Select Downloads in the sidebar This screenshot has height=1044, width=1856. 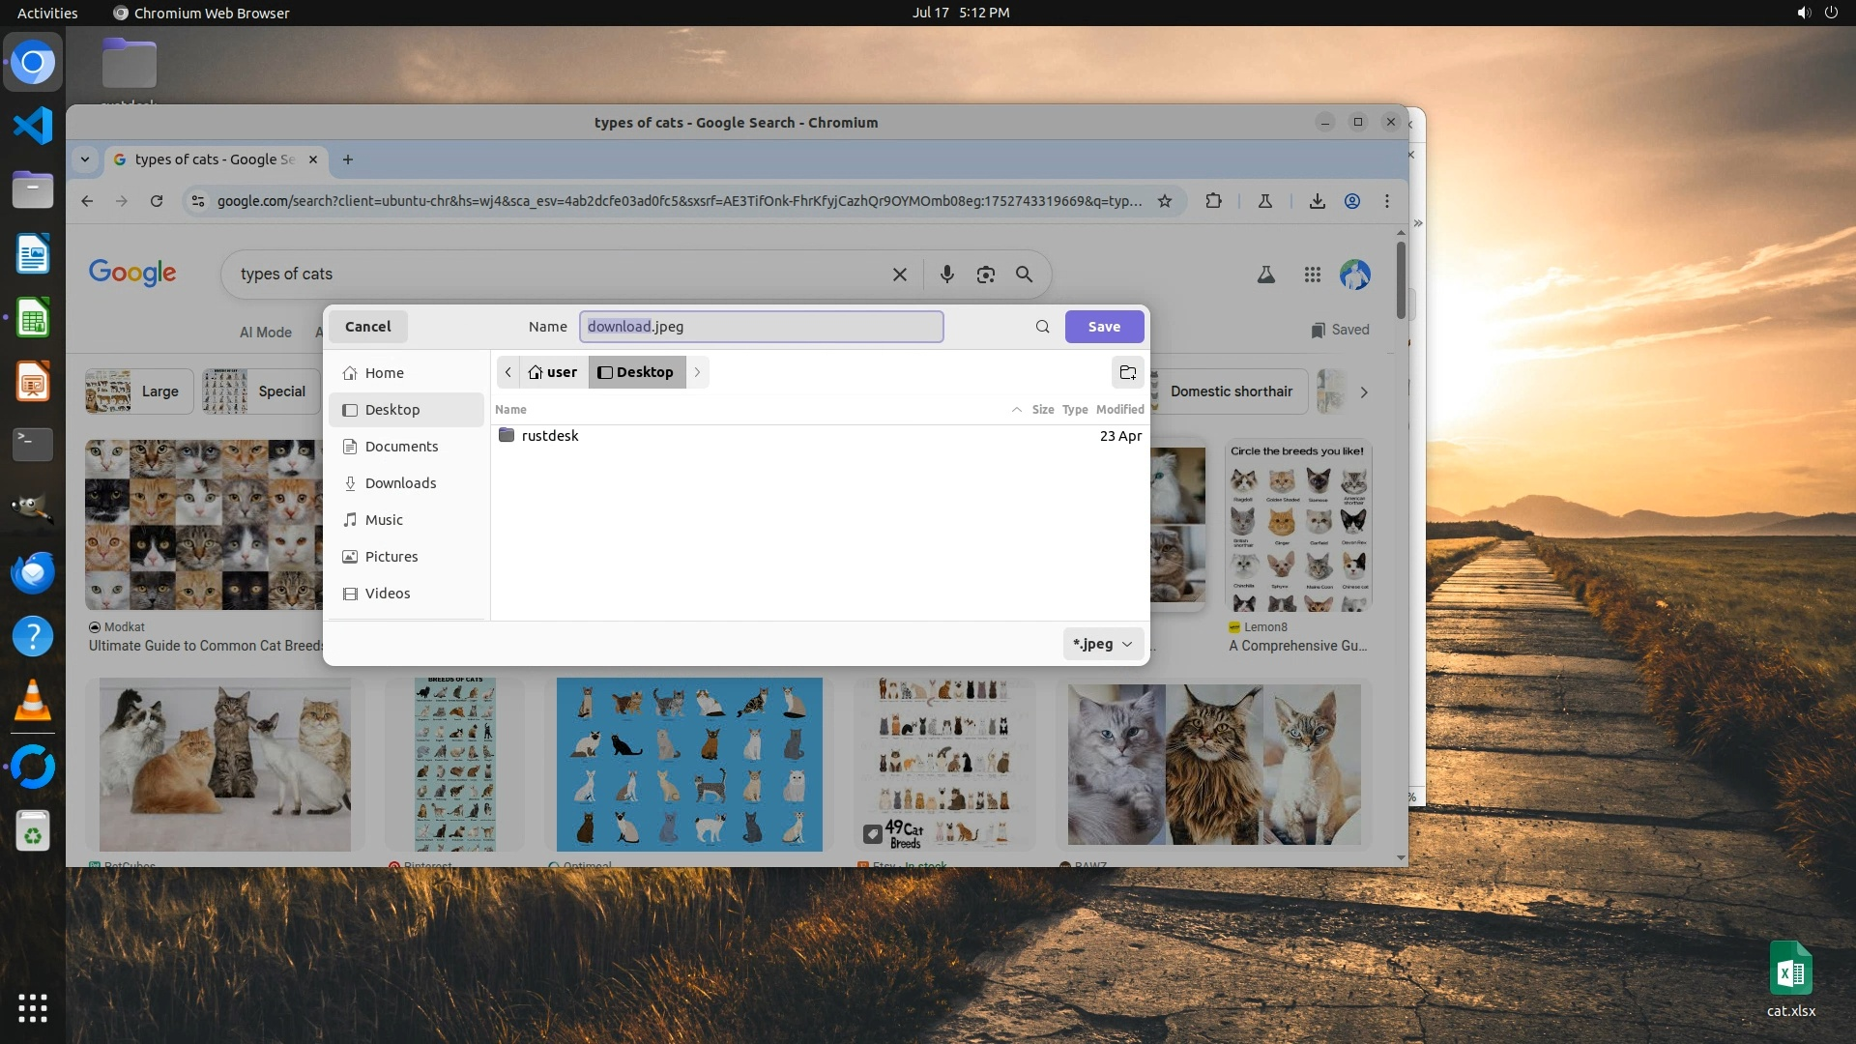pos(400,483)
